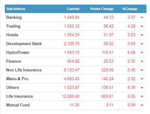Click Non Life Insurance points change 529.99

[x=107, y=70]
